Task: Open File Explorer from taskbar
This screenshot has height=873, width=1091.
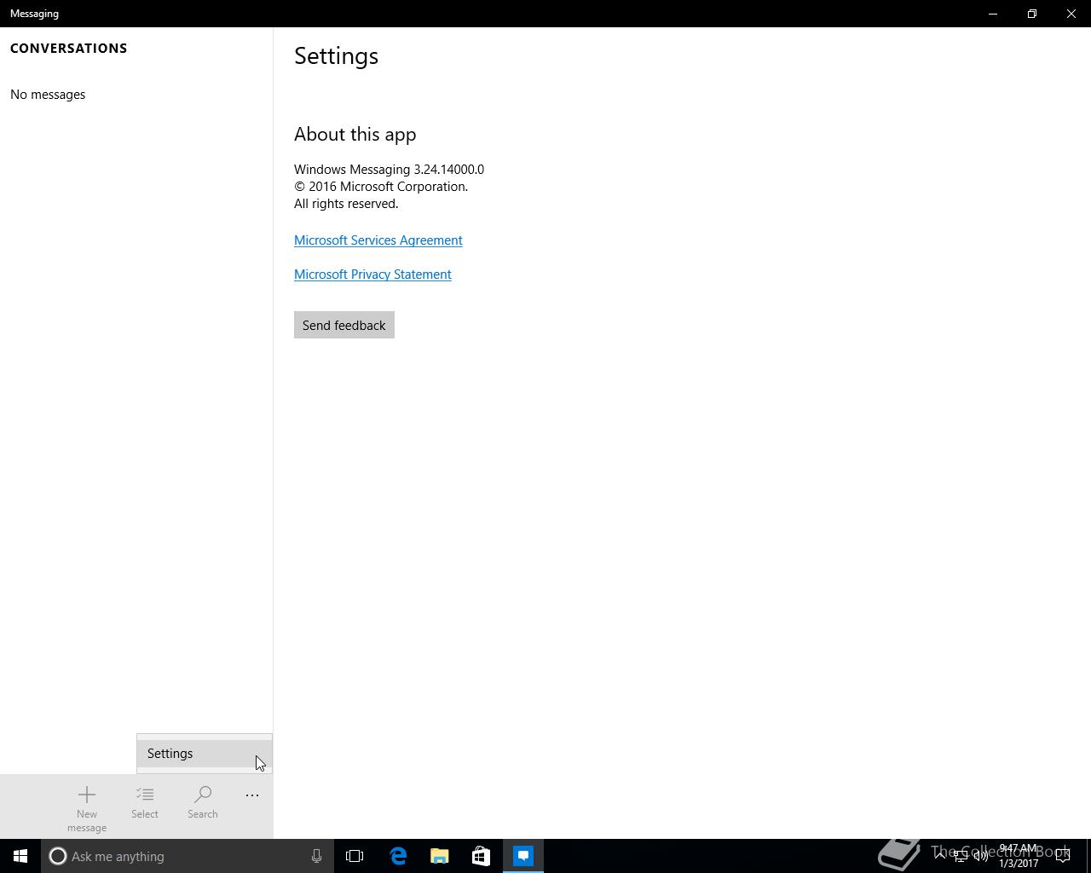Action: point(440,856)
